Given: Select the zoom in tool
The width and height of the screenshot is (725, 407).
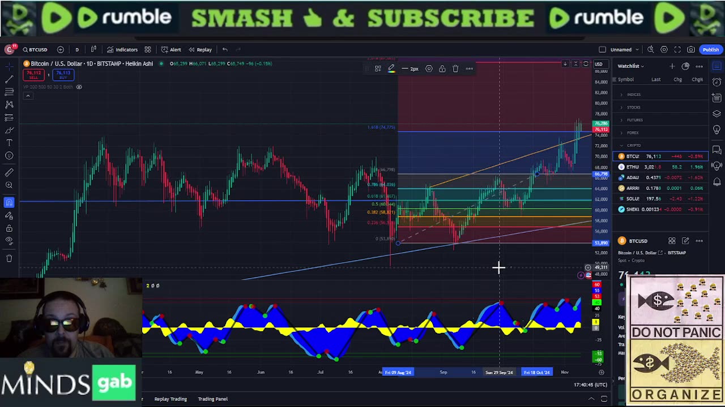Looking at the screenshot, I should click(x=9, y=185).
